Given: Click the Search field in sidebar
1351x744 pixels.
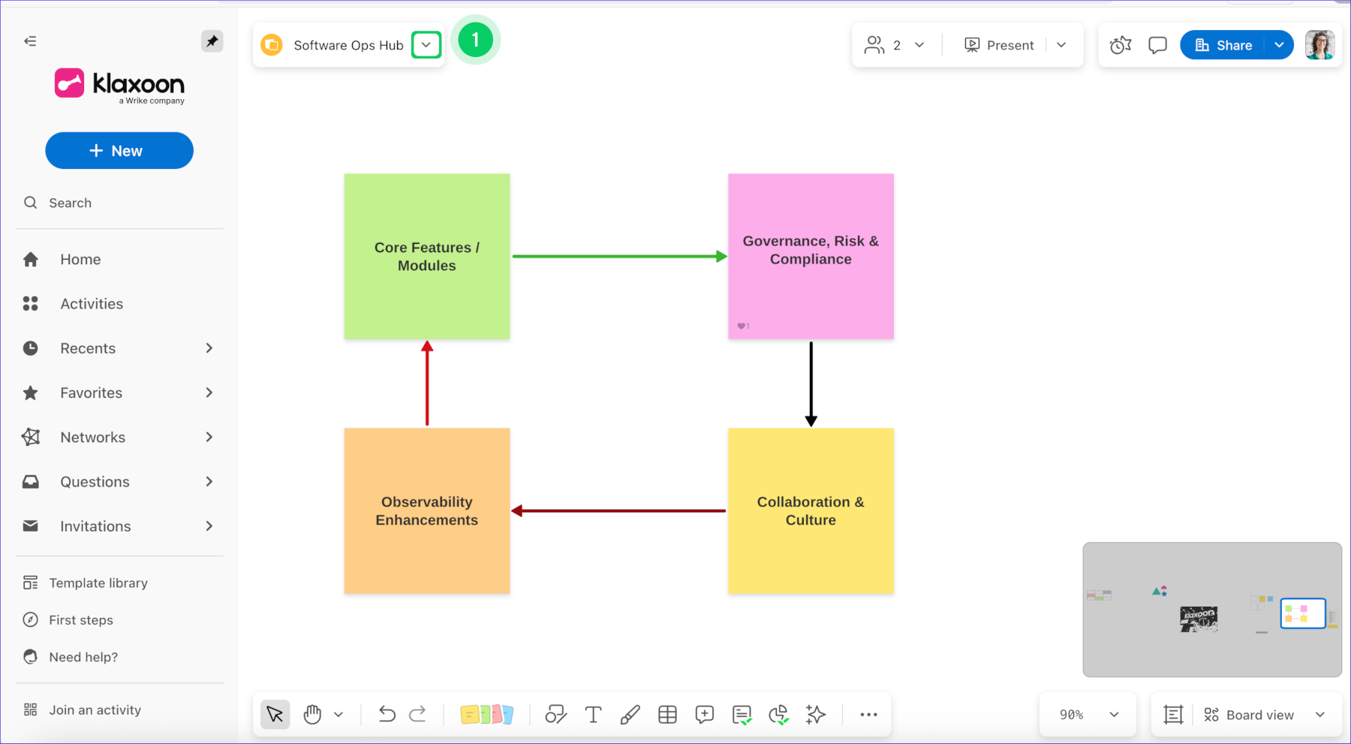Looking at the screenshot, I should [71, 203].
